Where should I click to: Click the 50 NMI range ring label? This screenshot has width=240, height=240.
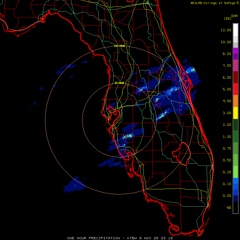119,83
